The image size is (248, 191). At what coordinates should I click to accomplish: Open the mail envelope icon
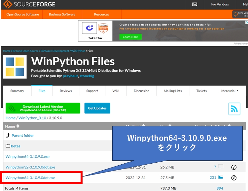point(195,4)
